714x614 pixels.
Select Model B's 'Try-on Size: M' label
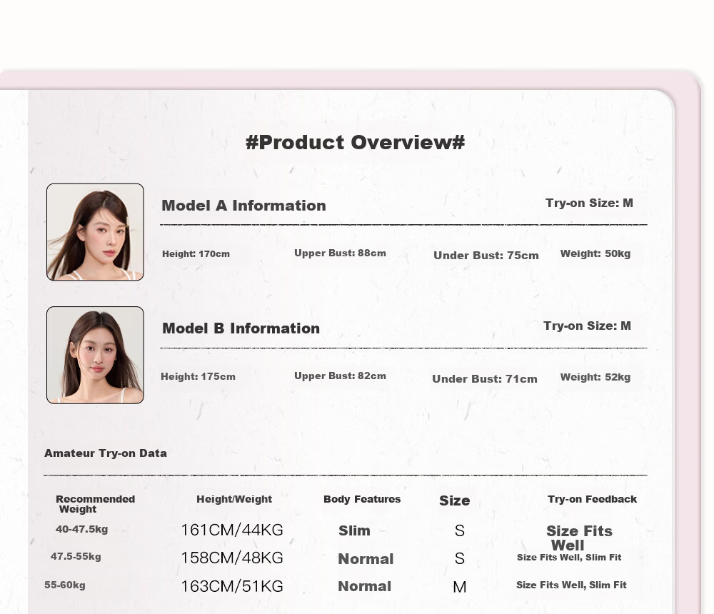(588, 326)
